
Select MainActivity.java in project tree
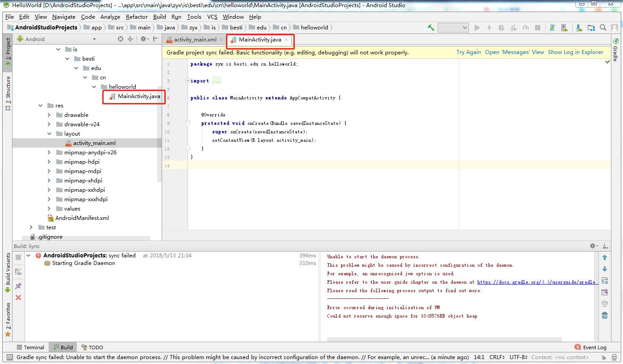tap(134, 96)
